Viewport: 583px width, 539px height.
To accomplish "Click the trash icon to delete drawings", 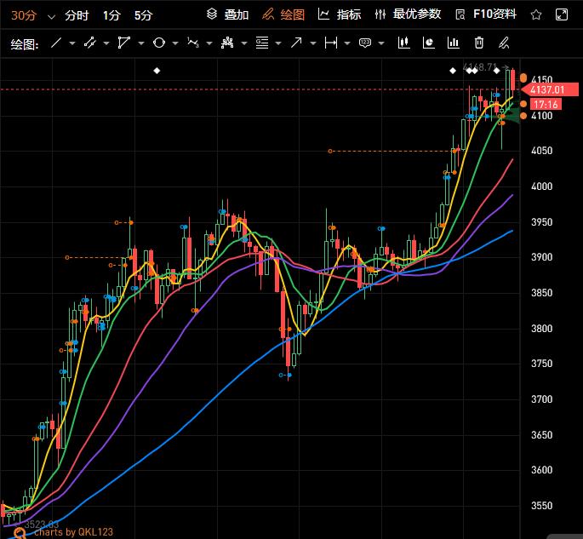I will (x=479, y=43).
